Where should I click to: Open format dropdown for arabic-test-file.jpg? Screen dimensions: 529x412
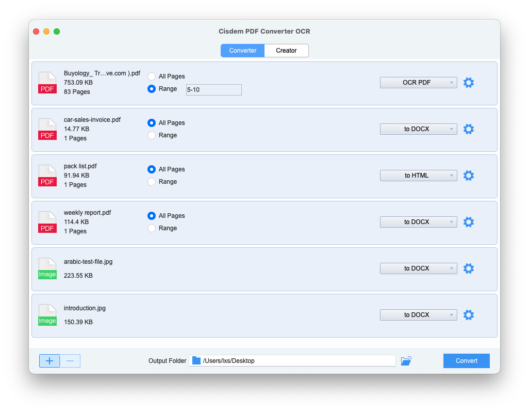click(418, 268)
